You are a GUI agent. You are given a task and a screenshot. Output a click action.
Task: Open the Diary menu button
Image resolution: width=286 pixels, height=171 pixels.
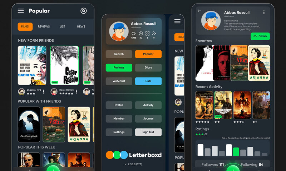(148, 67)
